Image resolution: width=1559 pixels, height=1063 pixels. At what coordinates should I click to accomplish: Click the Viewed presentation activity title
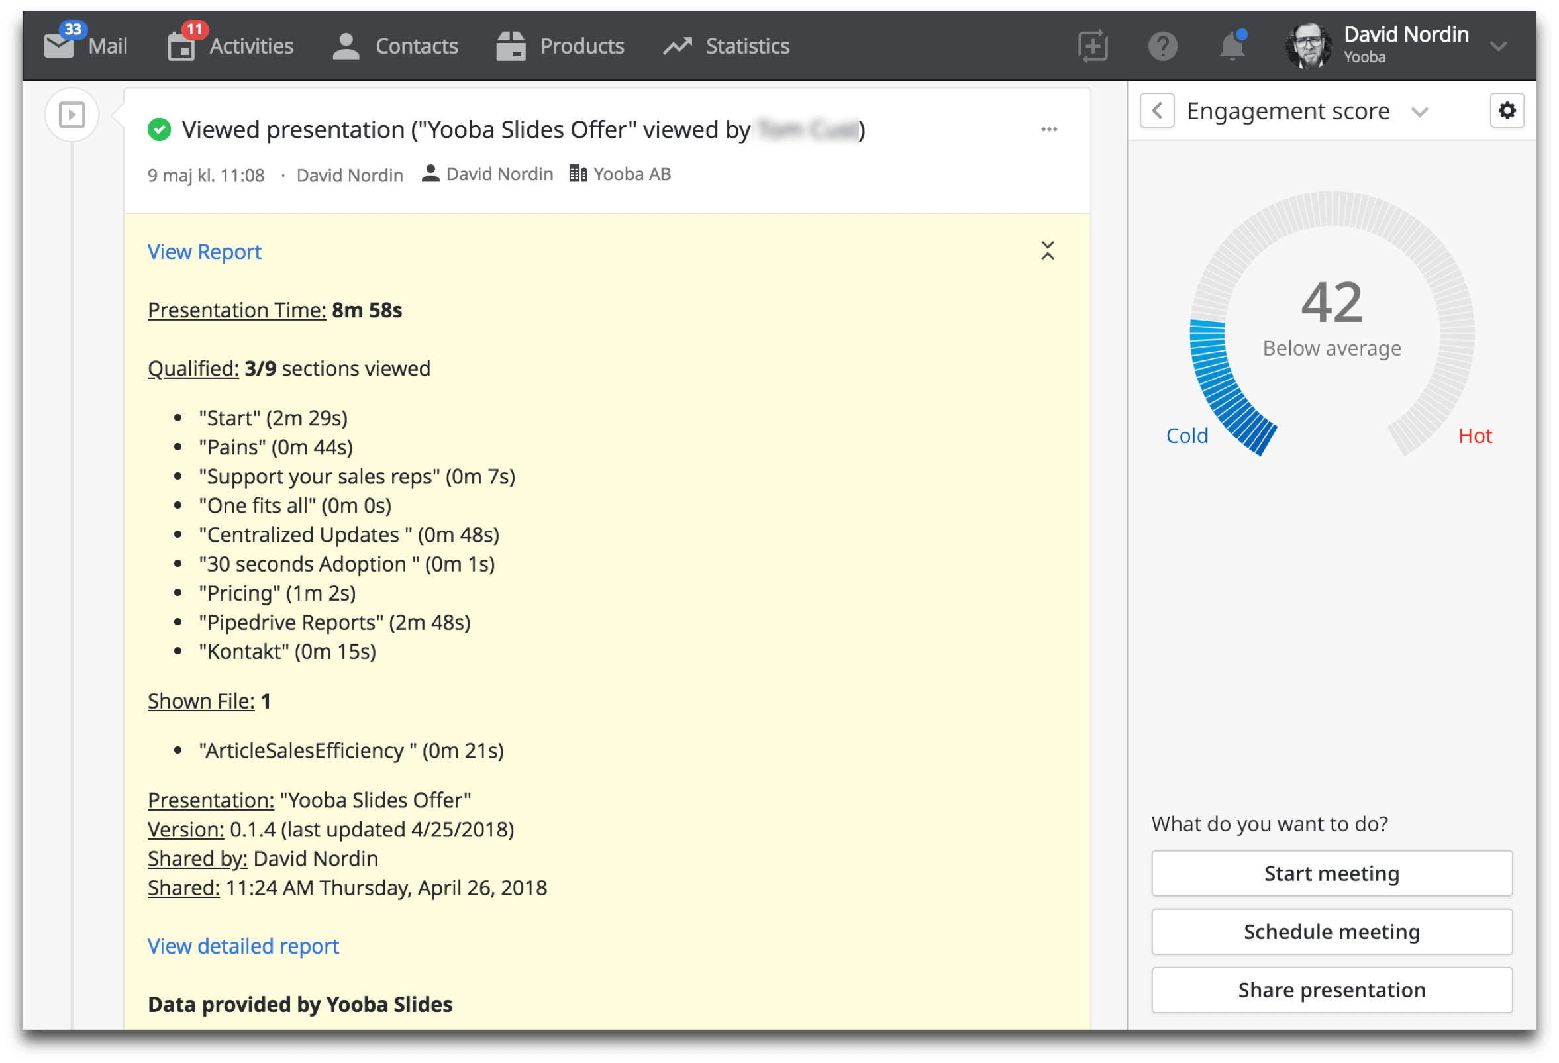point(523,129)
